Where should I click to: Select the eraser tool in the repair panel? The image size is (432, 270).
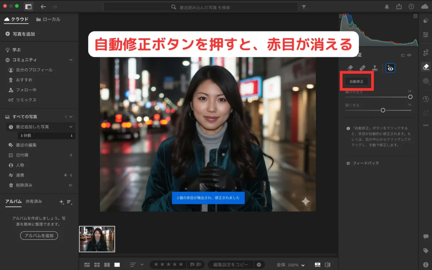[x=350, y=68]
